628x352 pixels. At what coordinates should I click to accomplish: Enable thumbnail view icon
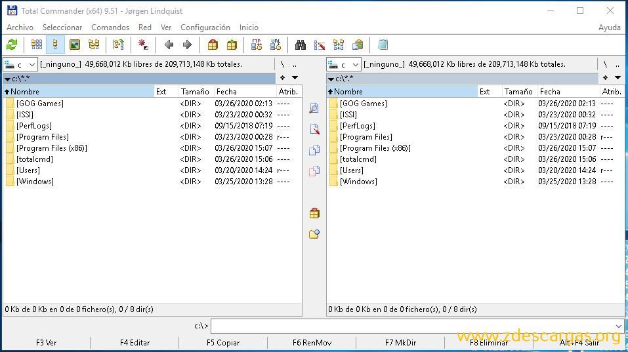click(x=75, y=45)
